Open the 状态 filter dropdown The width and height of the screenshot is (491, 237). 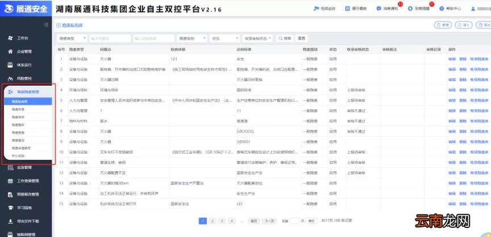click(x=225, y=39)
